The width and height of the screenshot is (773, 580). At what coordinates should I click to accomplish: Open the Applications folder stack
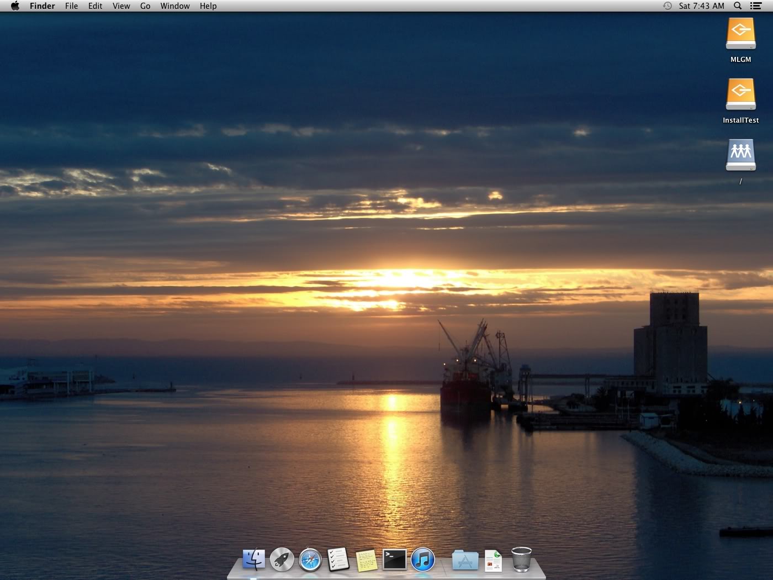click(465, 560)
